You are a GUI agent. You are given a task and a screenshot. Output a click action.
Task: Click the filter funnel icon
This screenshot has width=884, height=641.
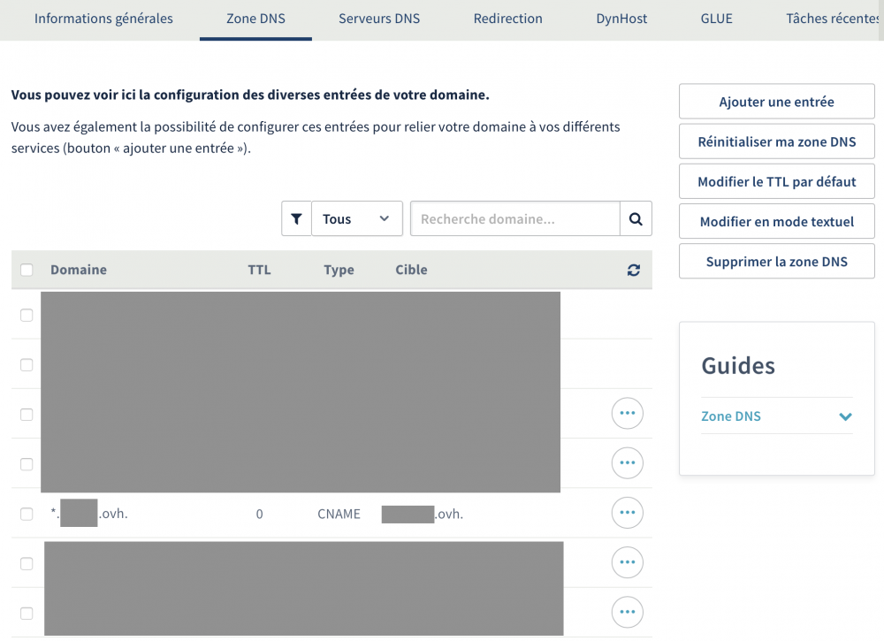296,219
